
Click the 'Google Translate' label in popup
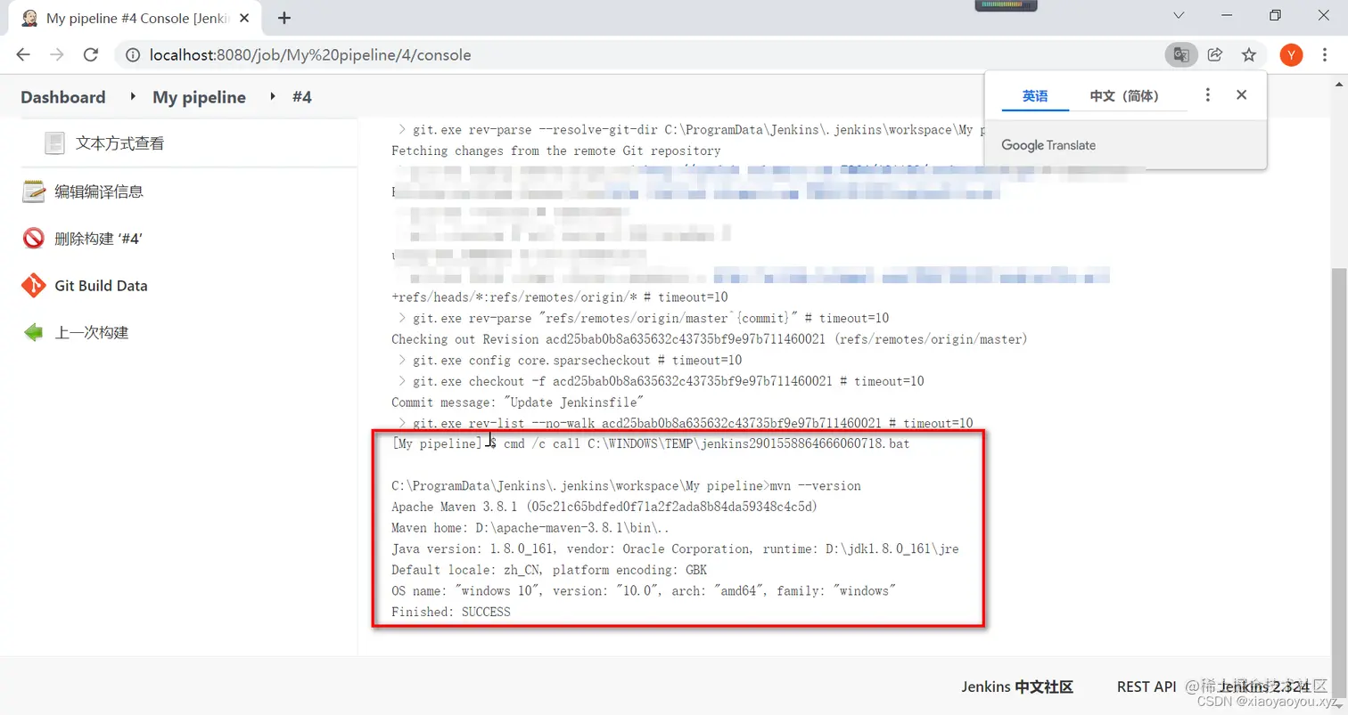(x=1048, y=145)
